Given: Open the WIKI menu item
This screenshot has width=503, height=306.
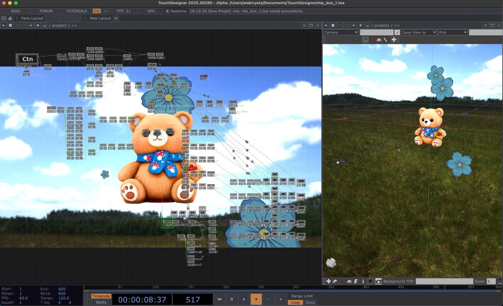Looking at the screenshot, I should pos(15,11).
